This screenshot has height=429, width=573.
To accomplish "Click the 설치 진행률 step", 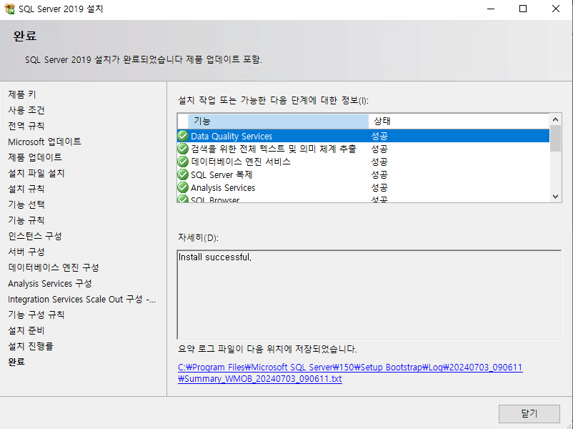I will click(31, 346).
